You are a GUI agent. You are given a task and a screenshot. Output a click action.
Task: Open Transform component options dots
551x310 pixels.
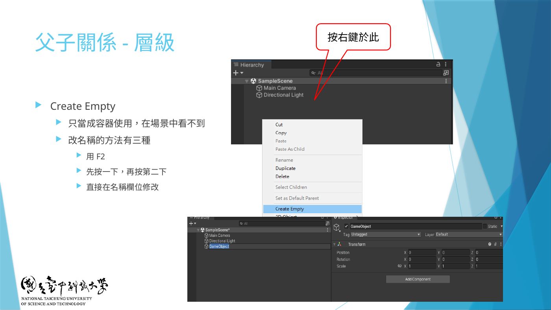[x=501, y=244]
